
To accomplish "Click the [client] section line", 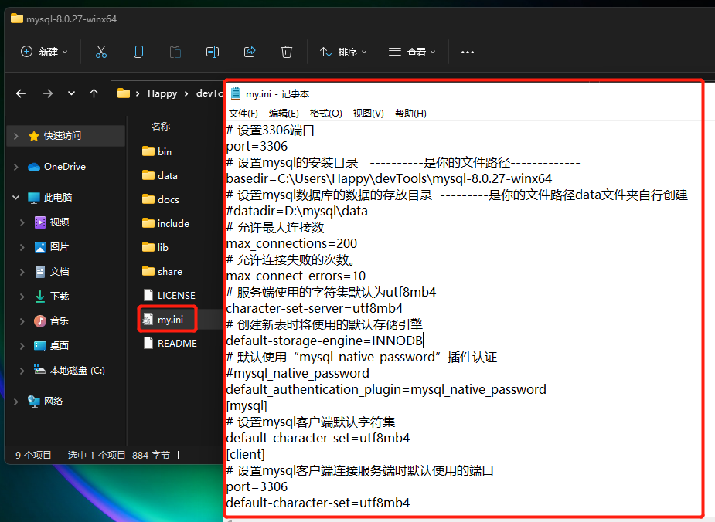I will click(245, 454).
